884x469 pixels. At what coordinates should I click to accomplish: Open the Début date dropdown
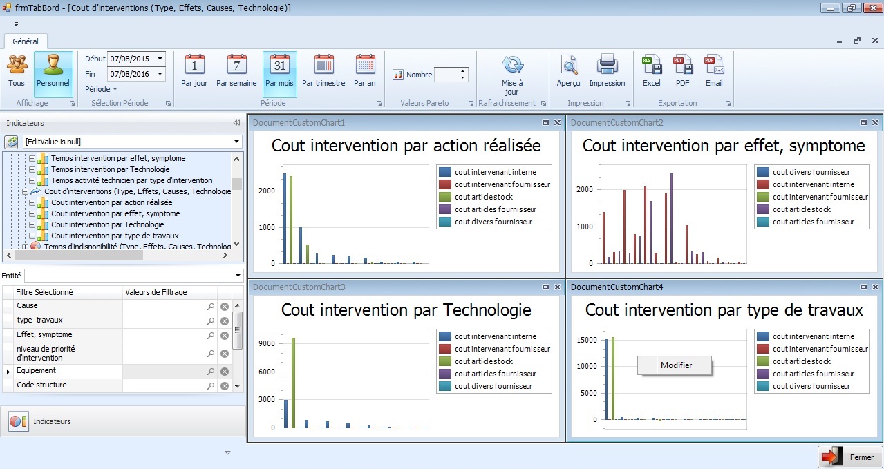coord(160,59)
